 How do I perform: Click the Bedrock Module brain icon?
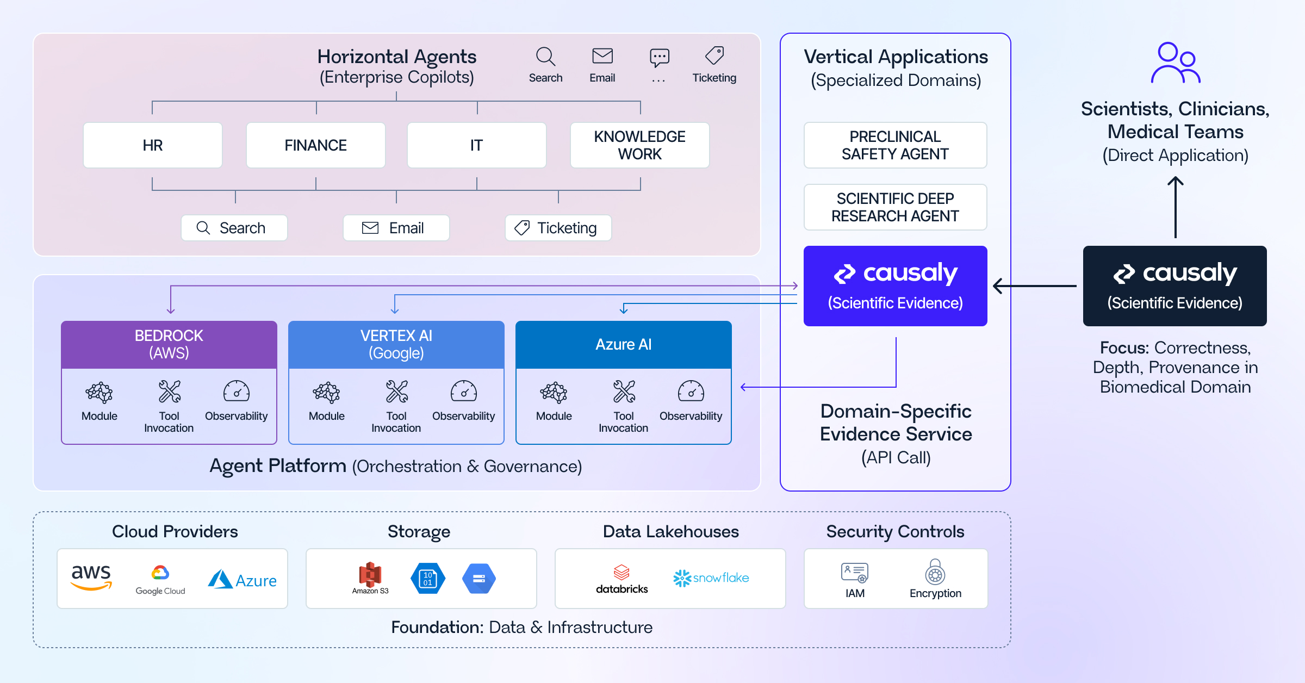[x=100, y=392]
